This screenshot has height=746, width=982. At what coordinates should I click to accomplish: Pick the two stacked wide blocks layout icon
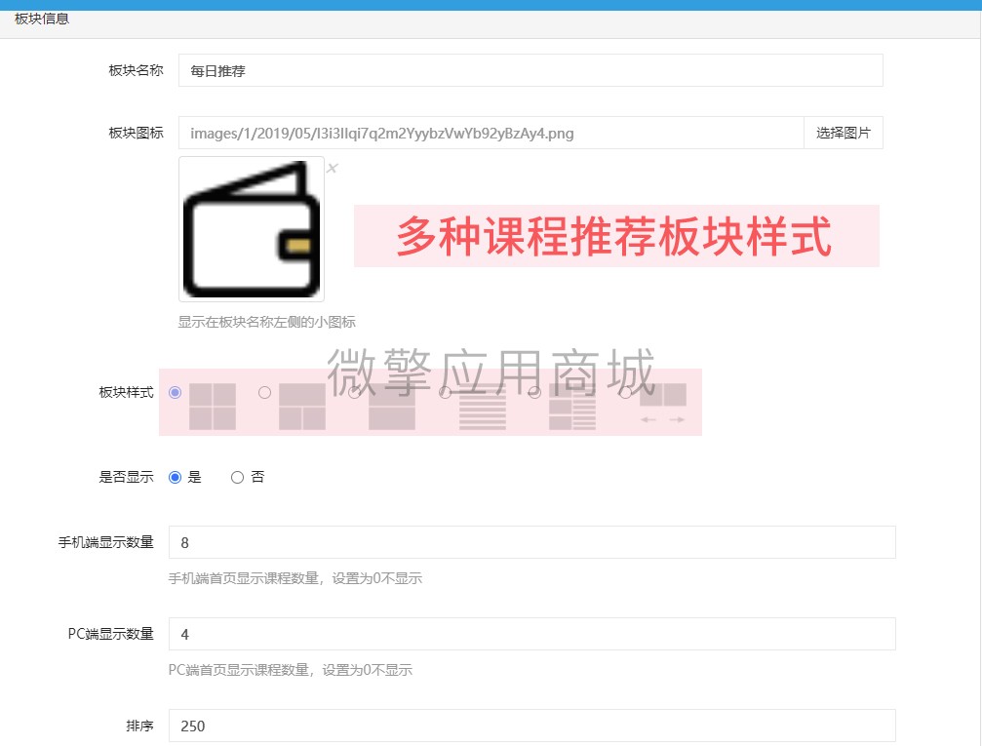(x=392, y=406)
